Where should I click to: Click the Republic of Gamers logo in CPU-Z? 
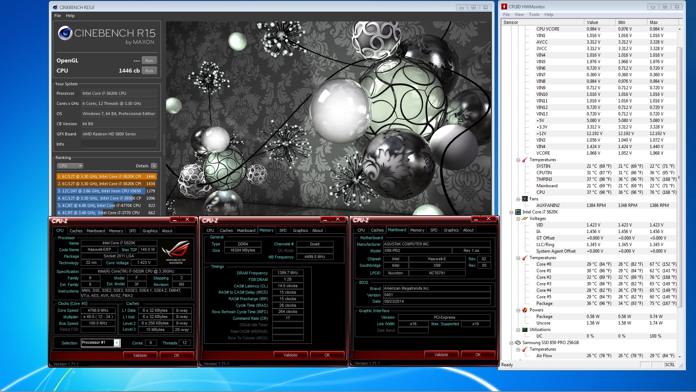pyautogui.click(x=176, y=252)
